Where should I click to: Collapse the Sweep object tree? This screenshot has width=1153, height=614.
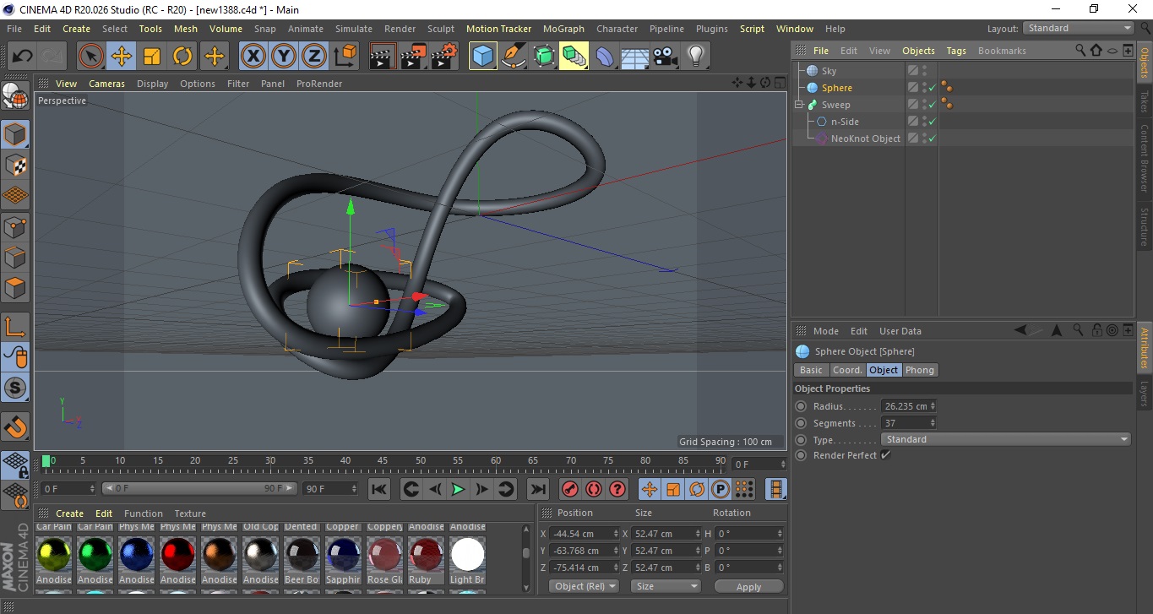click(x=798, y=105)
